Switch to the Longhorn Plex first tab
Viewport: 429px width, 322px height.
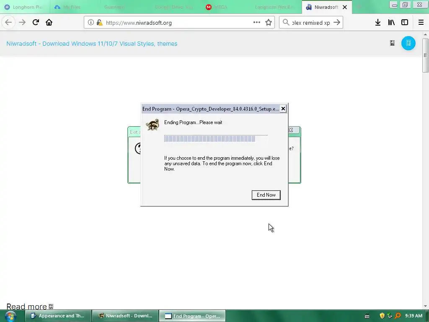tap(25, 7)
